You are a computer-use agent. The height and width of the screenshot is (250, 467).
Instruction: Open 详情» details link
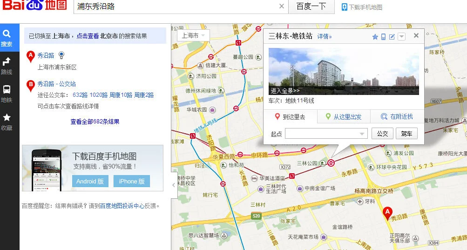[325, 36]
